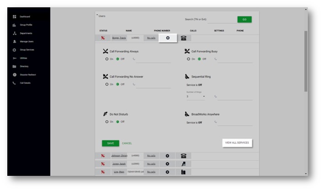This screenshot has height=190, width=322.
Task: Cancel the settings changes
Action: point(127,143)
